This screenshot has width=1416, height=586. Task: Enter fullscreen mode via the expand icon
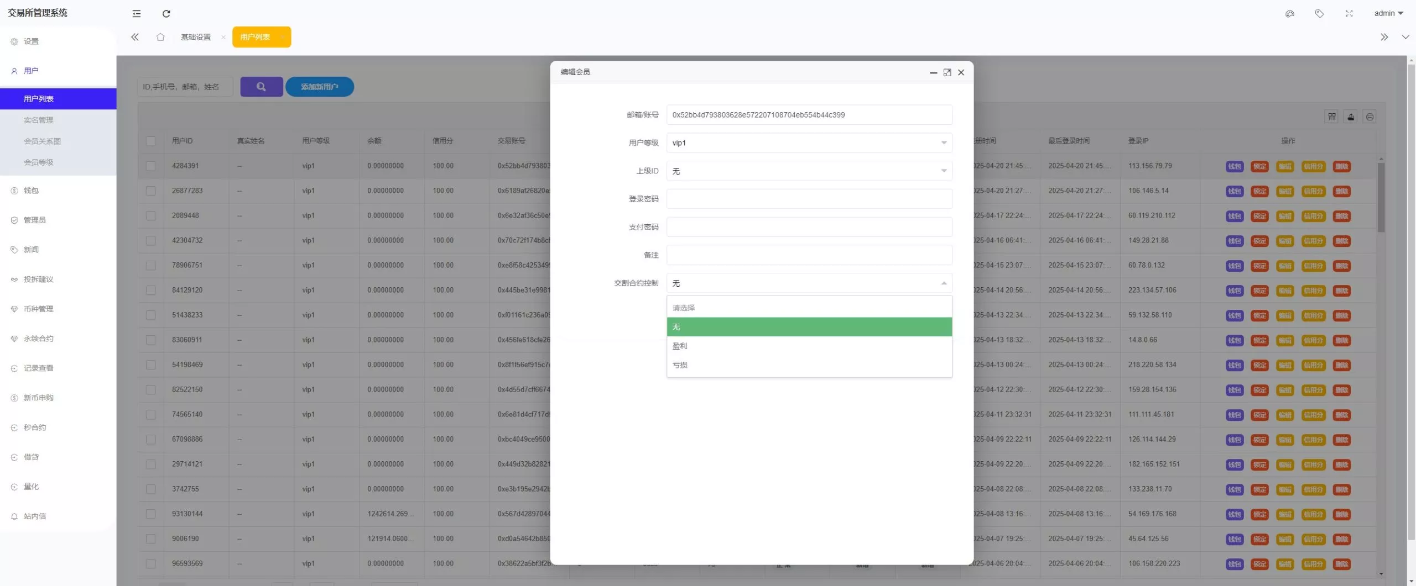pyautogui.click(x=1349, y=13)
